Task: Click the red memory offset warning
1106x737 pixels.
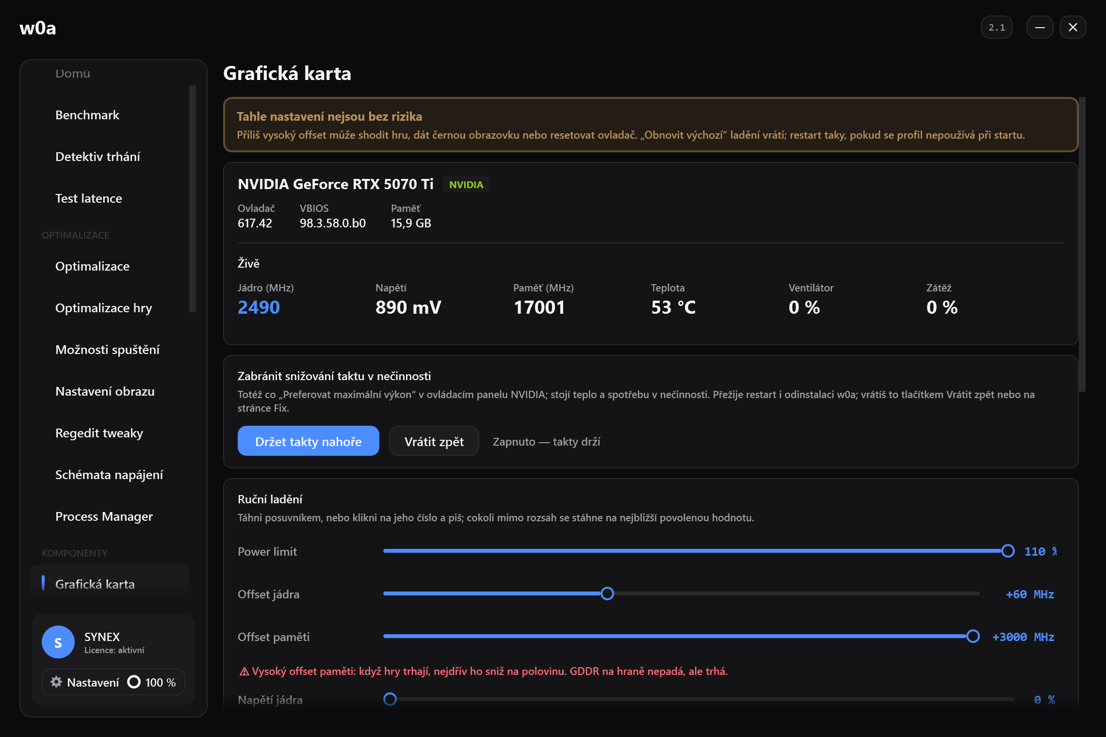Action: (x=484, y=671)
